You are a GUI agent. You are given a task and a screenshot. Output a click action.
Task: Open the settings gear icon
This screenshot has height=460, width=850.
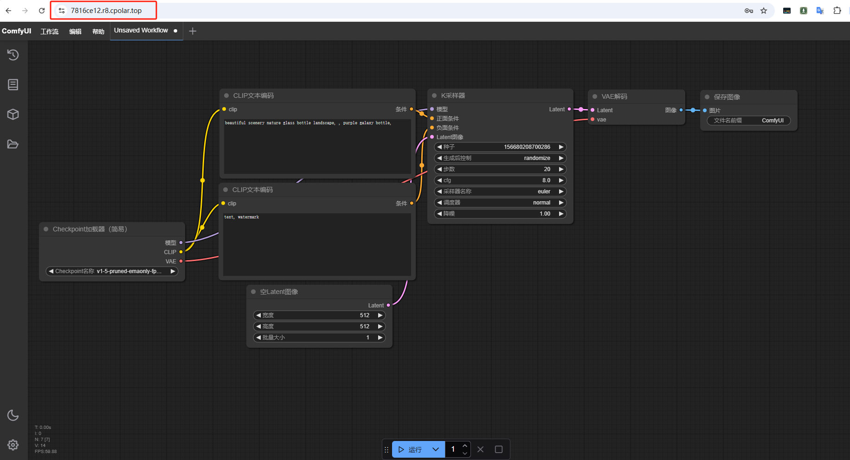tap(13, 445)
